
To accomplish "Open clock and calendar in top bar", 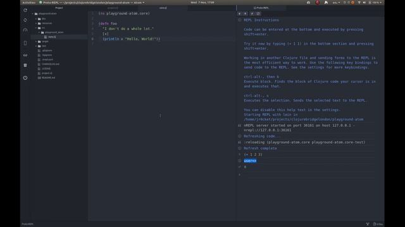I will click(202, 3).
